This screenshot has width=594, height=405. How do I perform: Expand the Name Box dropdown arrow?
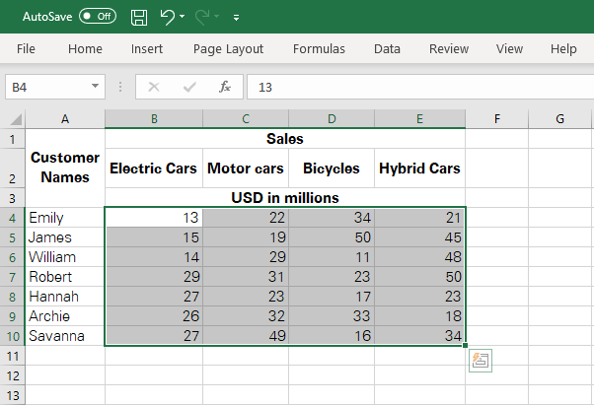(x=95, y=86)
